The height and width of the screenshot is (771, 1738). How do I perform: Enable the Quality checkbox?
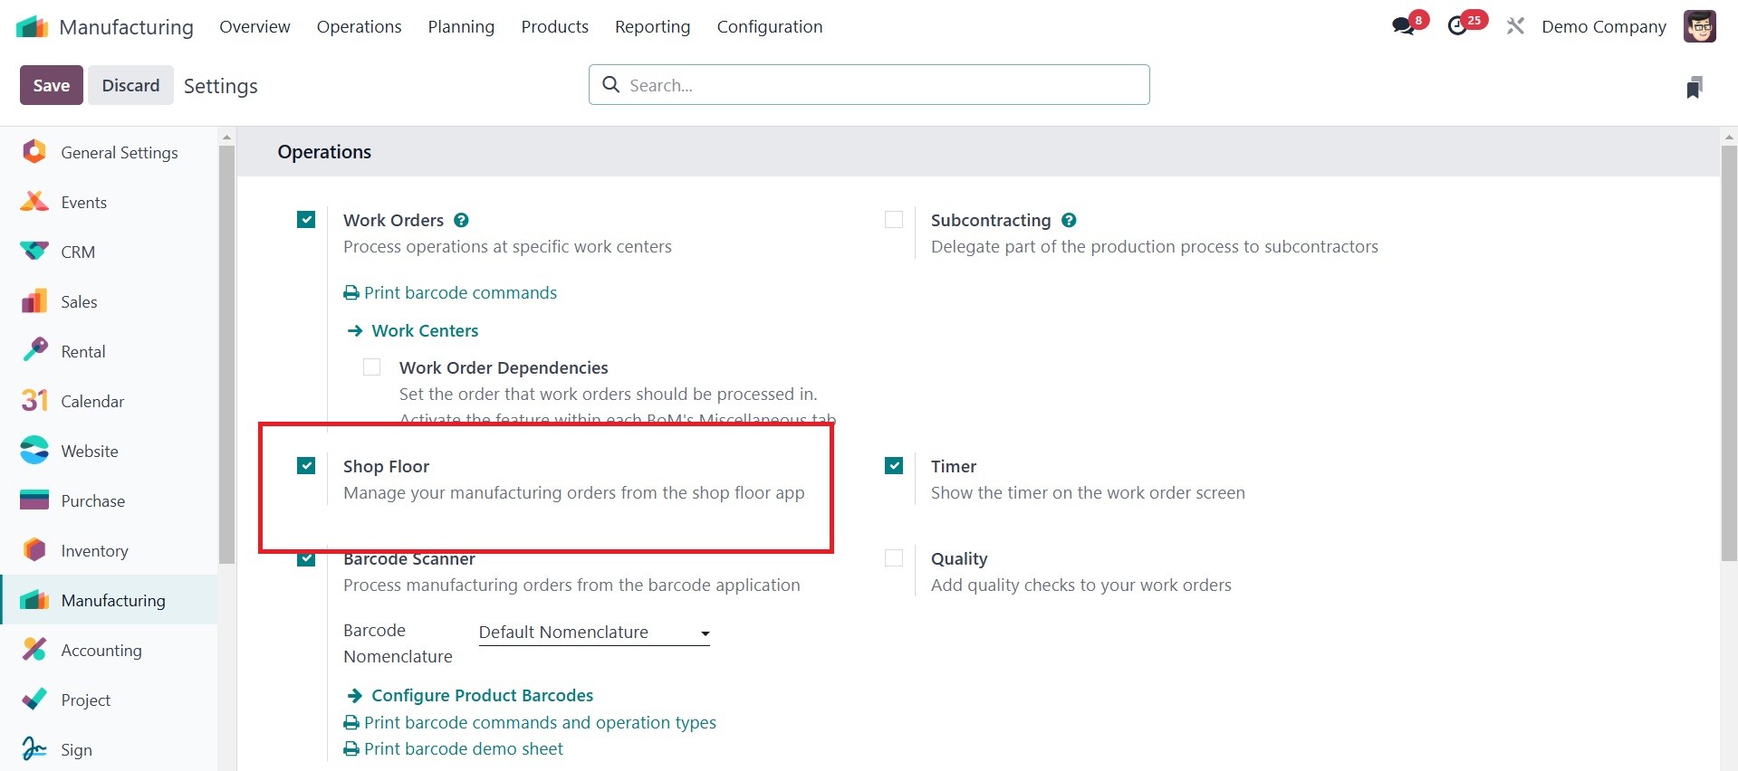point(894,558)
